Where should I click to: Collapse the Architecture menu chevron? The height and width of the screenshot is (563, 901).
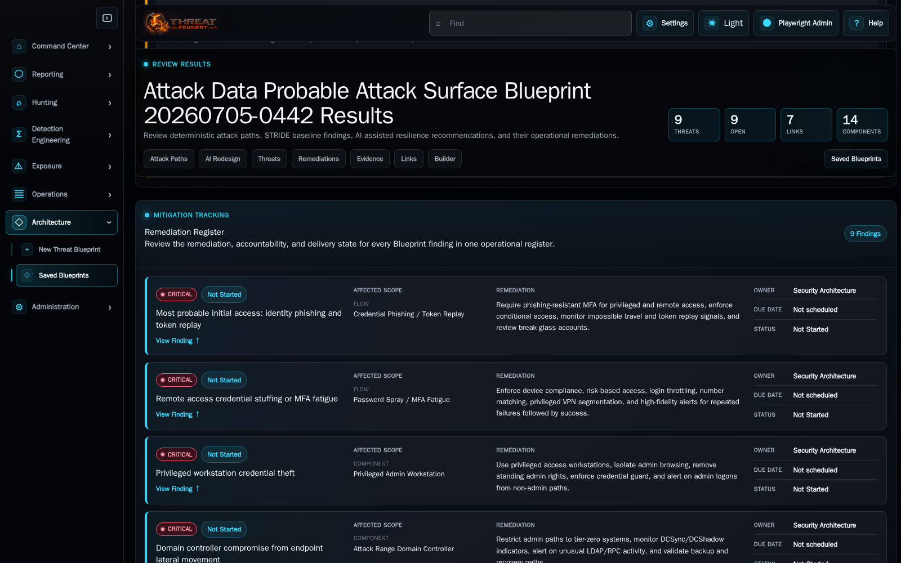coord(109,222)
